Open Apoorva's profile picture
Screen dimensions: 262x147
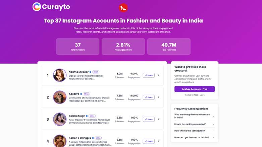[60, 97]
